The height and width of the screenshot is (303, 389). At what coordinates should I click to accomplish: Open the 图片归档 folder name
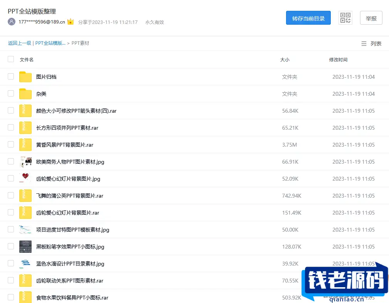click(x=46, y=77)
